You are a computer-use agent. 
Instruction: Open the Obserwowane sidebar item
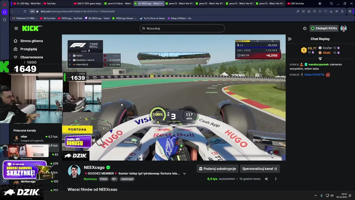[x=32, y=57]
